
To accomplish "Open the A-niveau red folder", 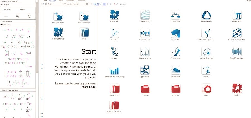I will (145, 88).
